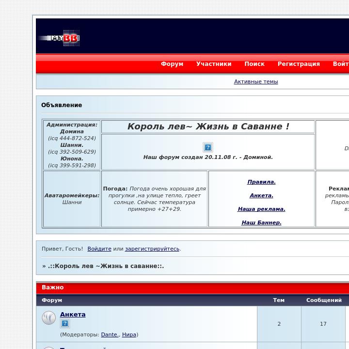Open the Форум menu item
Image resolution: width=349 pixels, height=349 pixels.
pyautogui.click(x=172, y=64)
